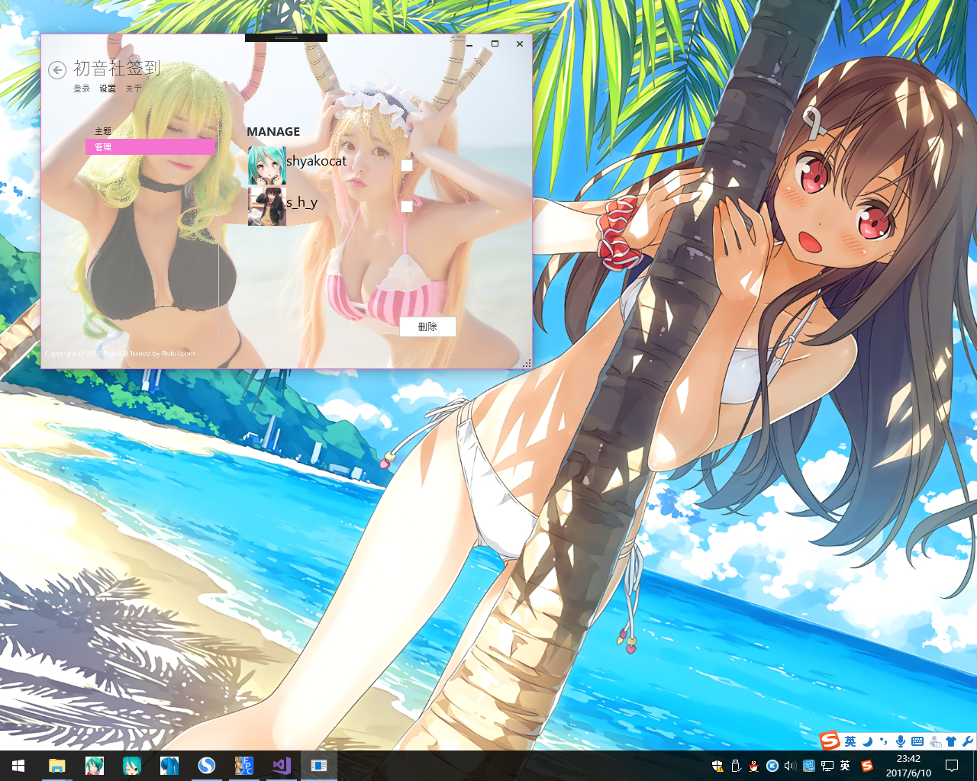The width and height of the screenshot is (977, 781).
Task: Select the highlighted 管理 sidebar item
Action: click(x=150, y=147)
